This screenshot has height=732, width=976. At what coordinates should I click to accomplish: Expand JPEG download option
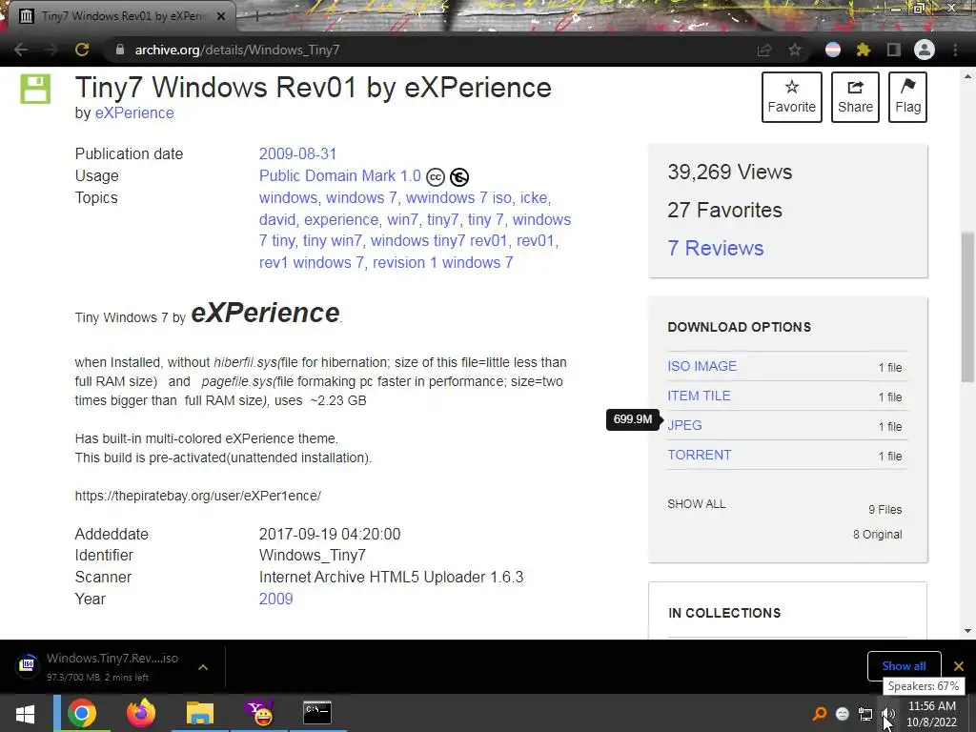tap(684, 425)
